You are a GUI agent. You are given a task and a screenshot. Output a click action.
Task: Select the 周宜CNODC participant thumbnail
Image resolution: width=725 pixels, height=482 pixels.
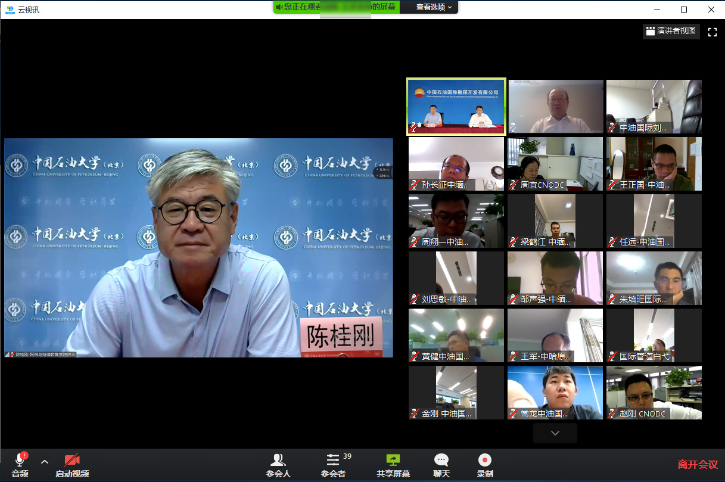coord(555,164)
